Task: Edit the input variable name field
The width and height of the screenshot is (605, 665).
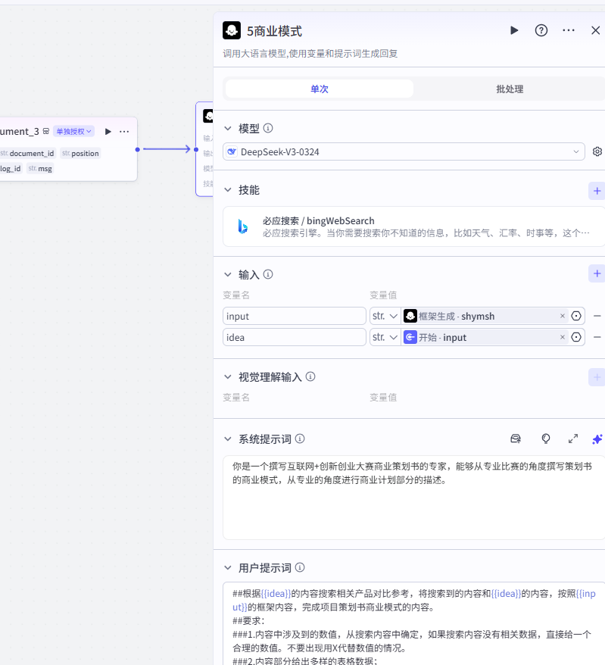Action: pos(295,316)
